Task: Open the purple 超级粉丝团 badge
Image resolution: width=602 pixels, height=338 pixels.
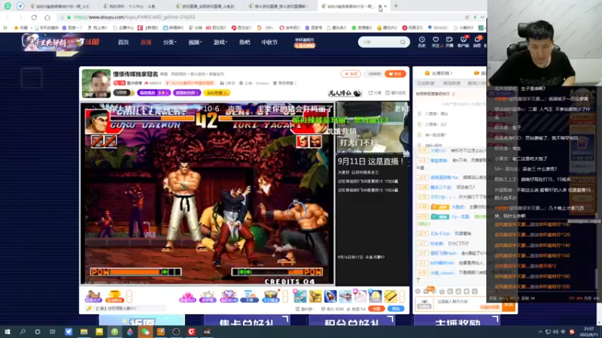Action: coord(187,92)
